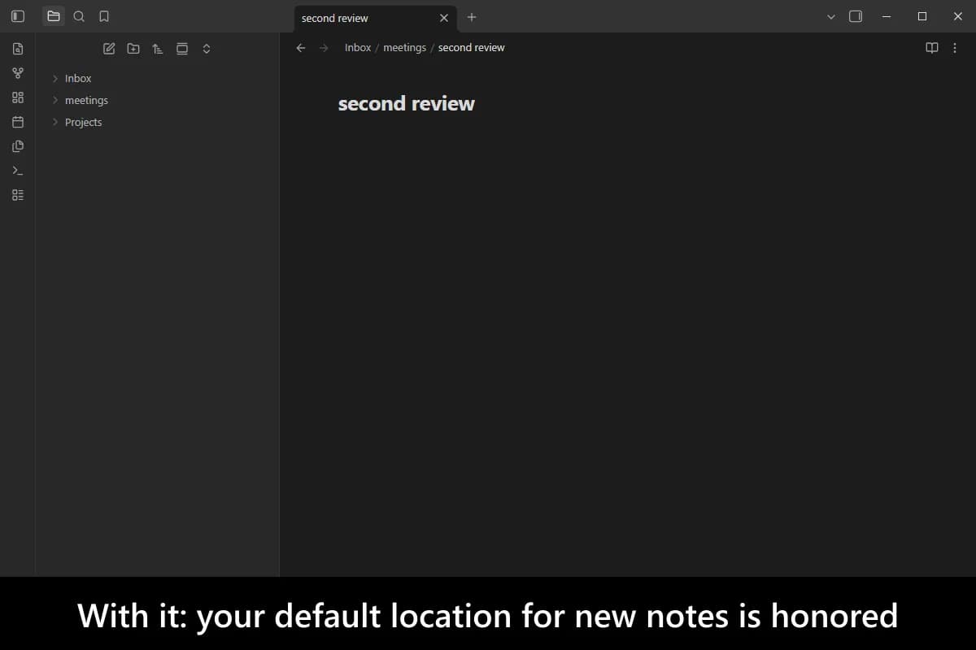Image resolution: width=976 pixels, height=650 pixels.
Task: Open command palette icon
Action: pos(18,171)
